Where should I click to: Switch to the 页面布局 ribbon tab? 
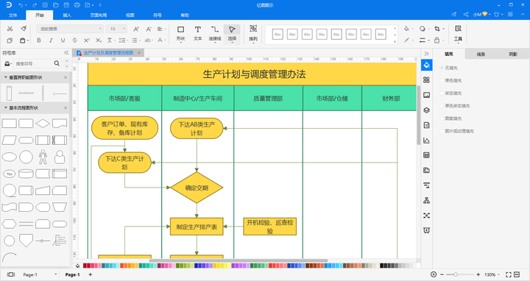99,15
